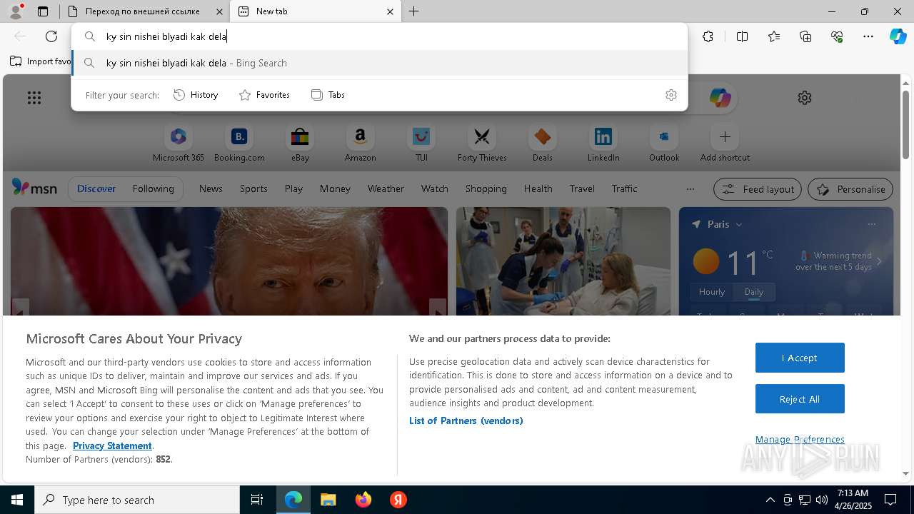Open search filter settings gear
Viewport: 914px width, 514px height.
tap(671, 95)
